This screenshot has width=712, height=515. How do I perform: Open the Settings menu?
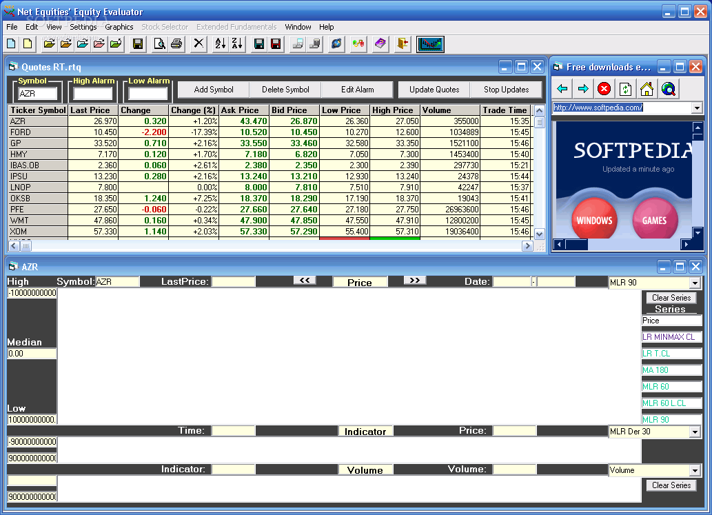(83, 27)
